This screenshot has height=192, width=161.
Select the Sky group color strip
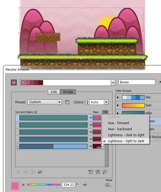[133, 97]
